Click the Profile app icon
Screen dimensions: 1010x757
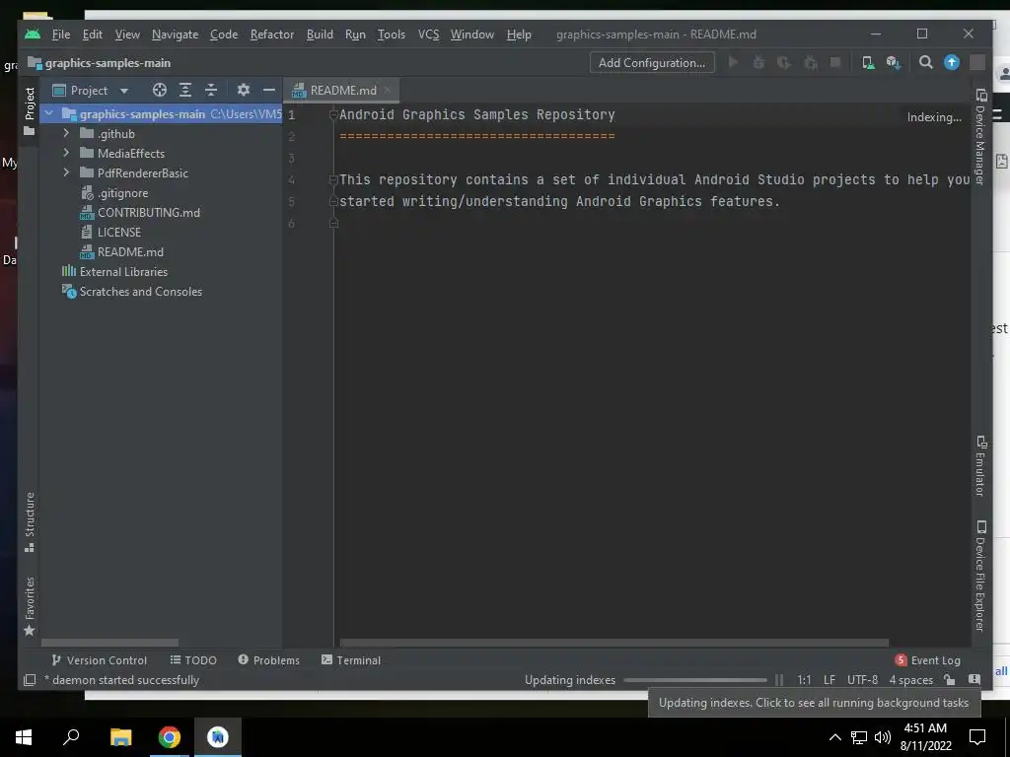(x=811, y=62)
